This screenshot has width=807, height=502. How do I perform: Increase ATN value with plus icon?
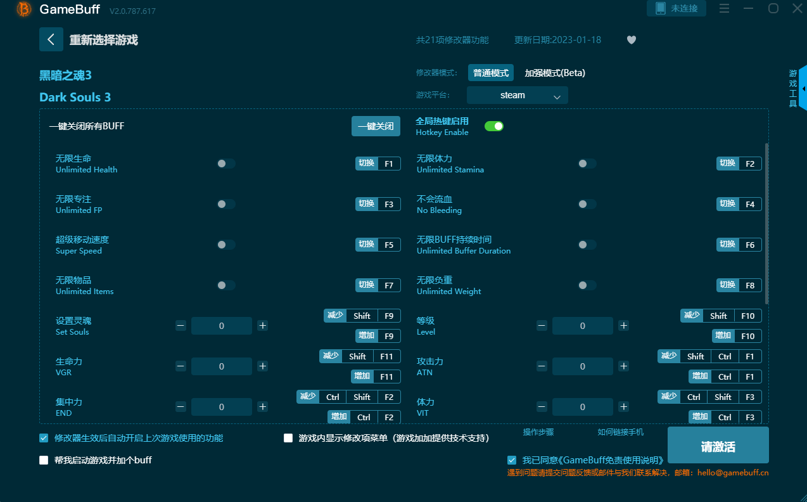624,366
